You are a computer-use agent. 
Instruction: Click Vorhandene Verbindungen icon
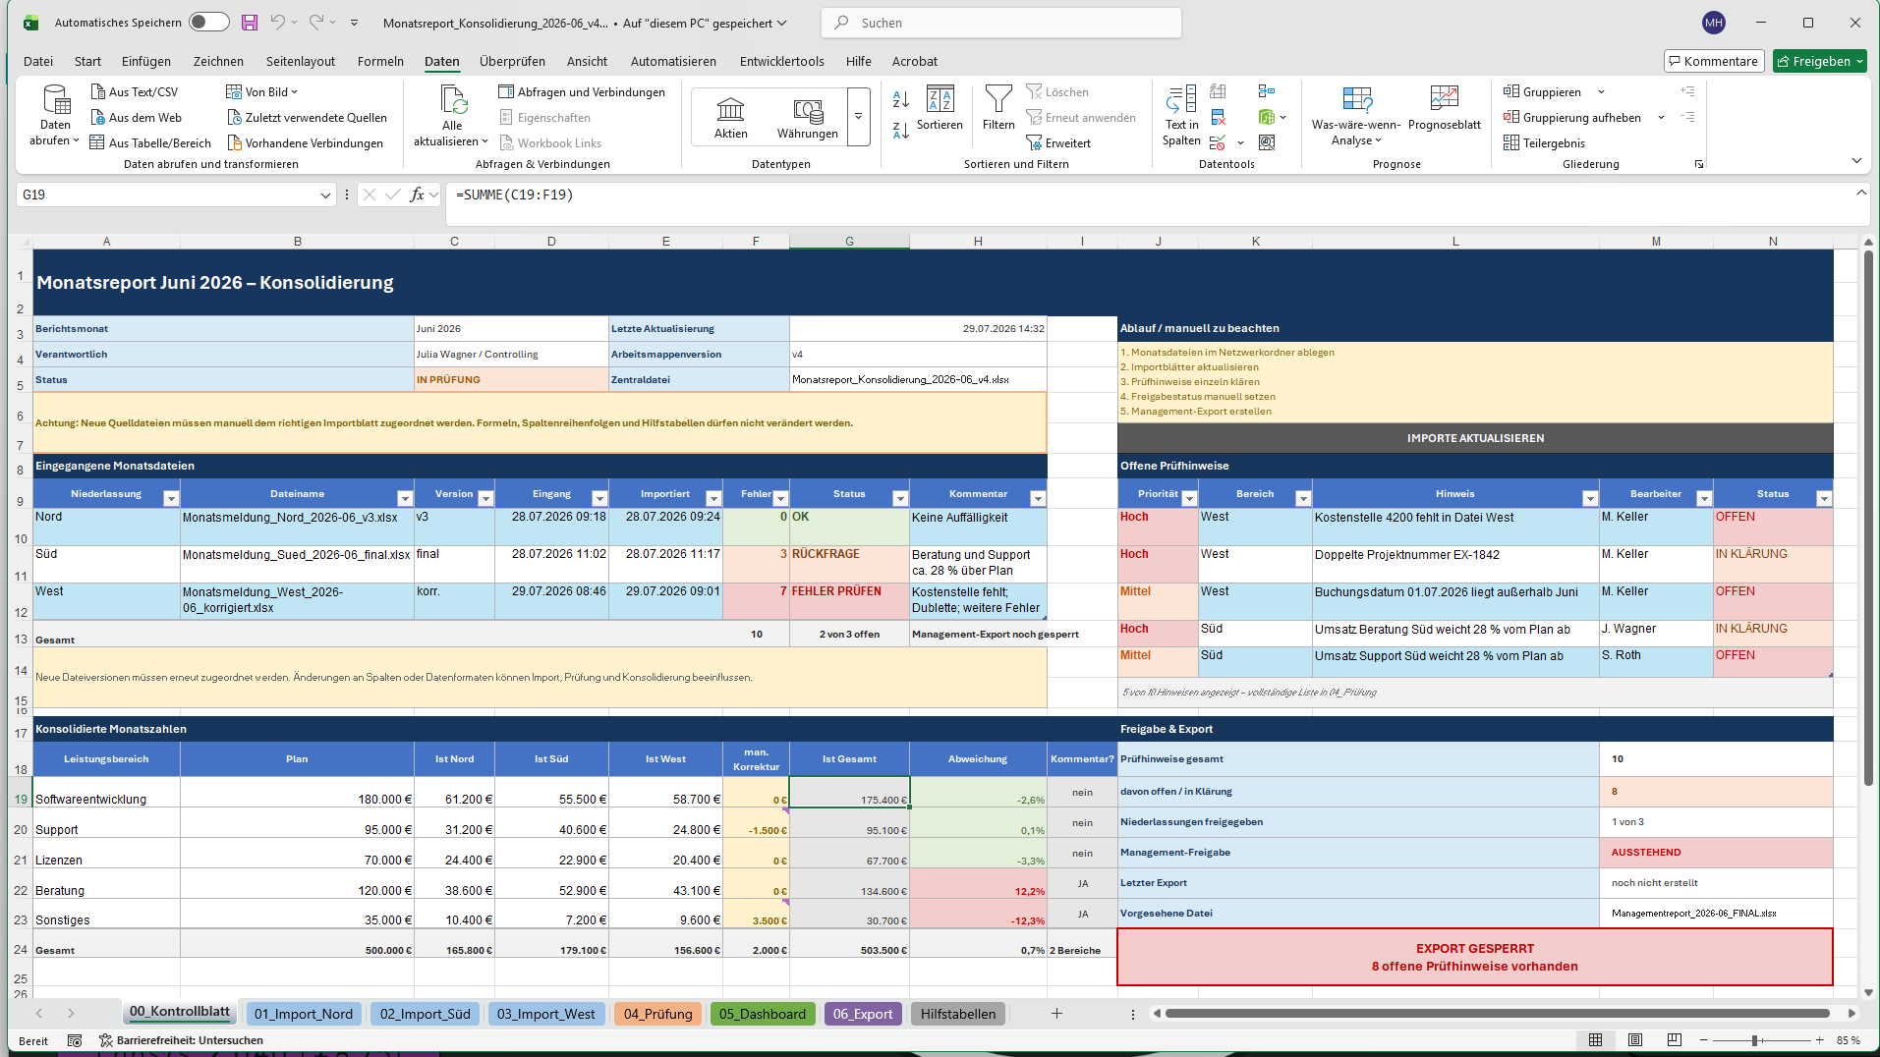[234, 142]
